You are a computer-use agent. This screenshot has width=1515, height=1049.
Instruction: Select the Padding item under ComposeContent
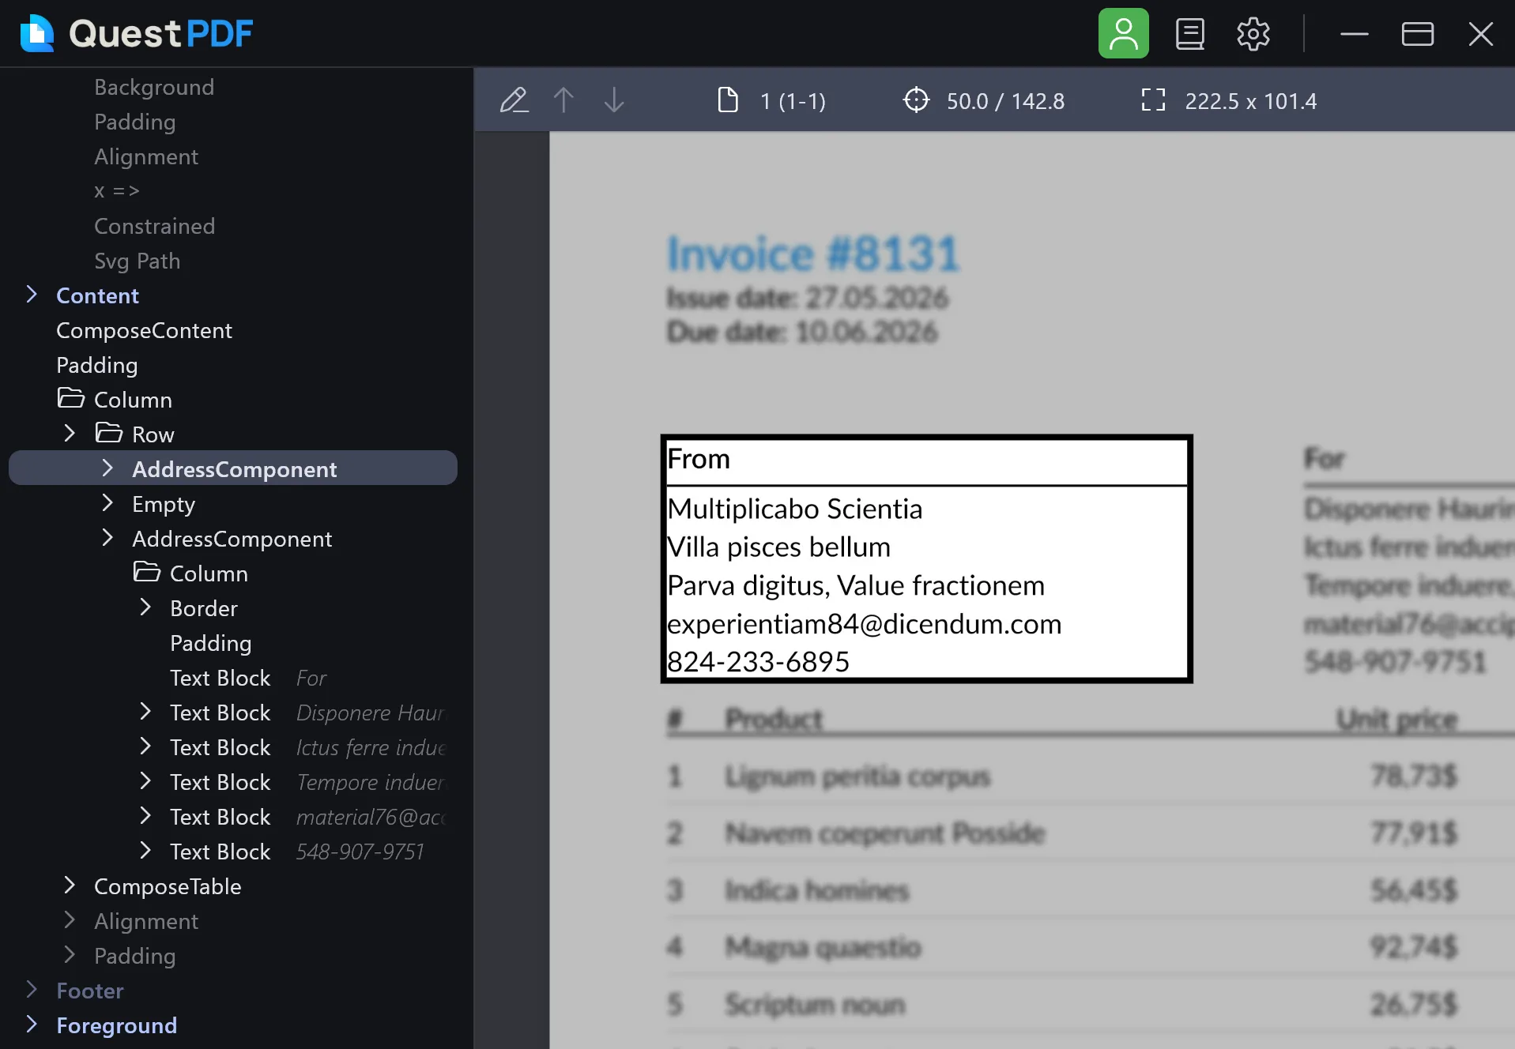pyautogui.click(x=97, y=365)
